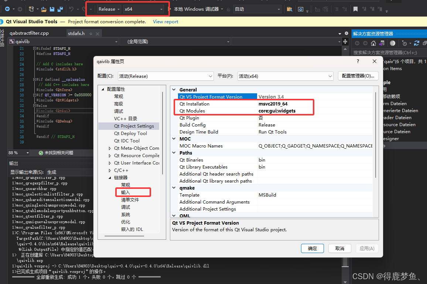Click the bookmark toggle icon in toolbar
The image size is (427, 284).
pos(355,9)
